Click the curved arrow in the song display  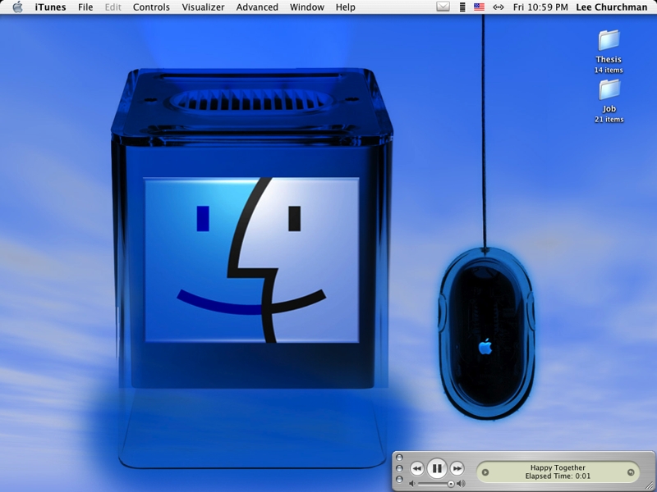tap(630, 471)
